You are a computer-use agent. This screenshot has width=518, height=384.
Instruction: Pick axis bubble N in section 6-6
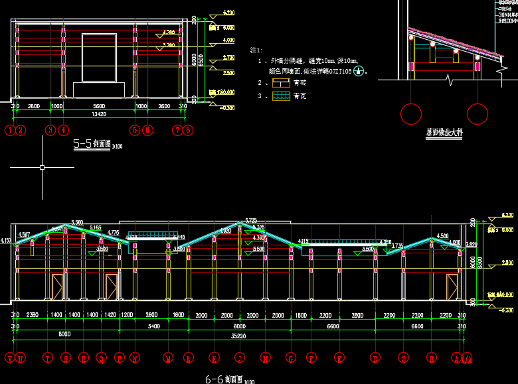[135, 358]
